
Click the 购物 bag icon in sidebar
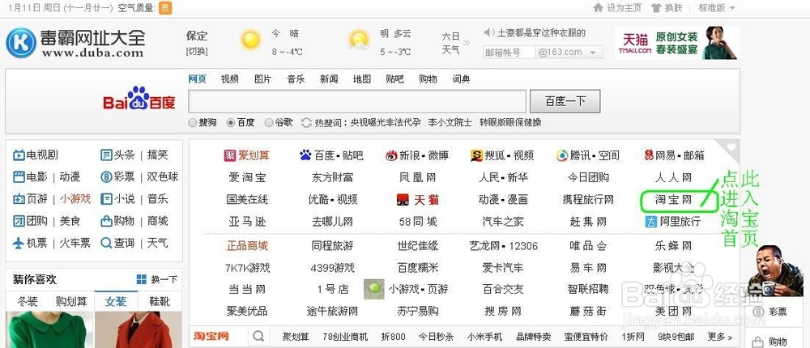[106, 222]
